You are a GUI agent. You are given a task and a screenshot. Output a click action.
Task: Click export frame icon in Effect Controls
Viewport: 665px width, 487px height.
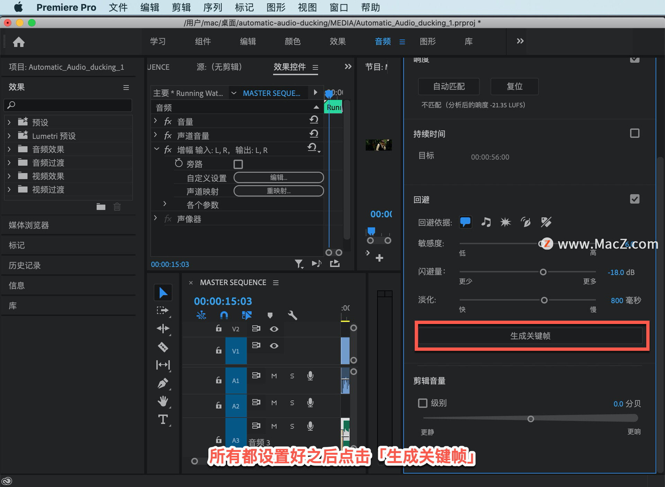(335, 264)
